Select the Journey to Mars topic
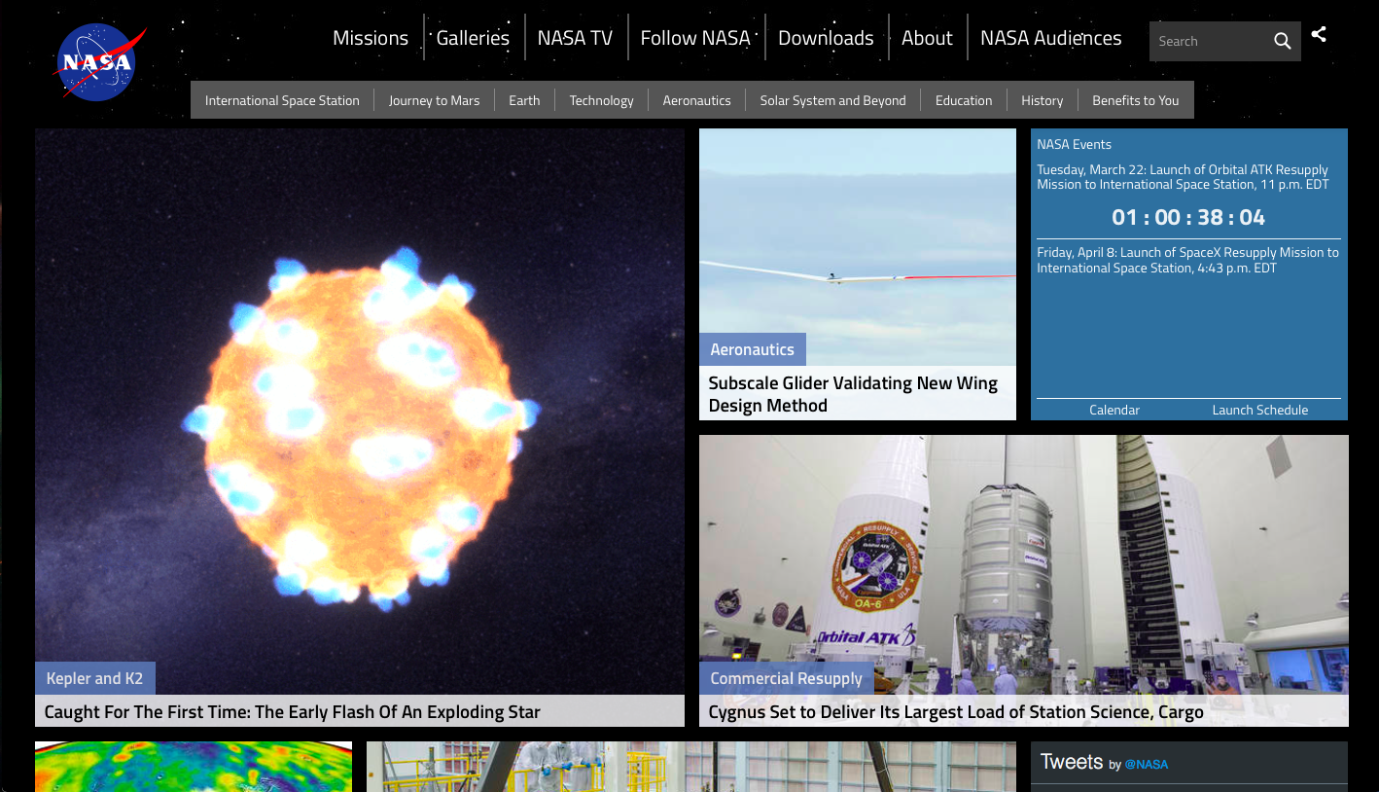1379x792 pixels. (x=434, y=100)
